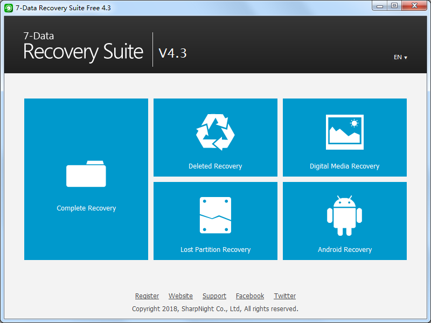The image size is (431, 323).
Task: Open the EN language dropdown
Action: coord(400,57)
